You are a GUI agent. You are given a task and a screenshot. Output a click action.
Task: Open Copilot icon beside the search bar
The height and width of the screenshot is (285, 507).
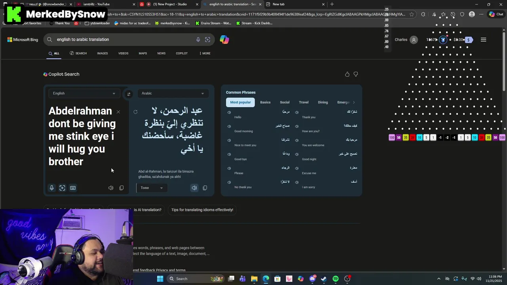point(224,40)
